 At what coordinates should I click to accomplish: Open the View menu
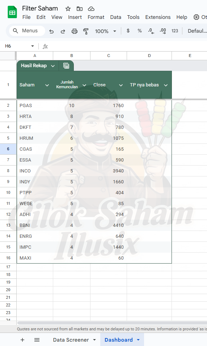pyautogui.click(x=57, y=17)
